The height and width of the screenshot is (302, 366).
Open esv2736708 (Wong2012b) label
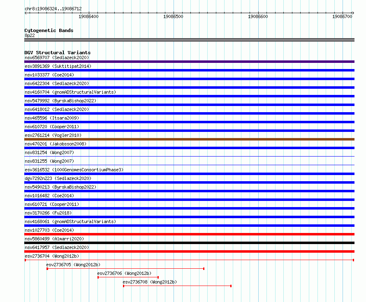[x=150, y=282]
